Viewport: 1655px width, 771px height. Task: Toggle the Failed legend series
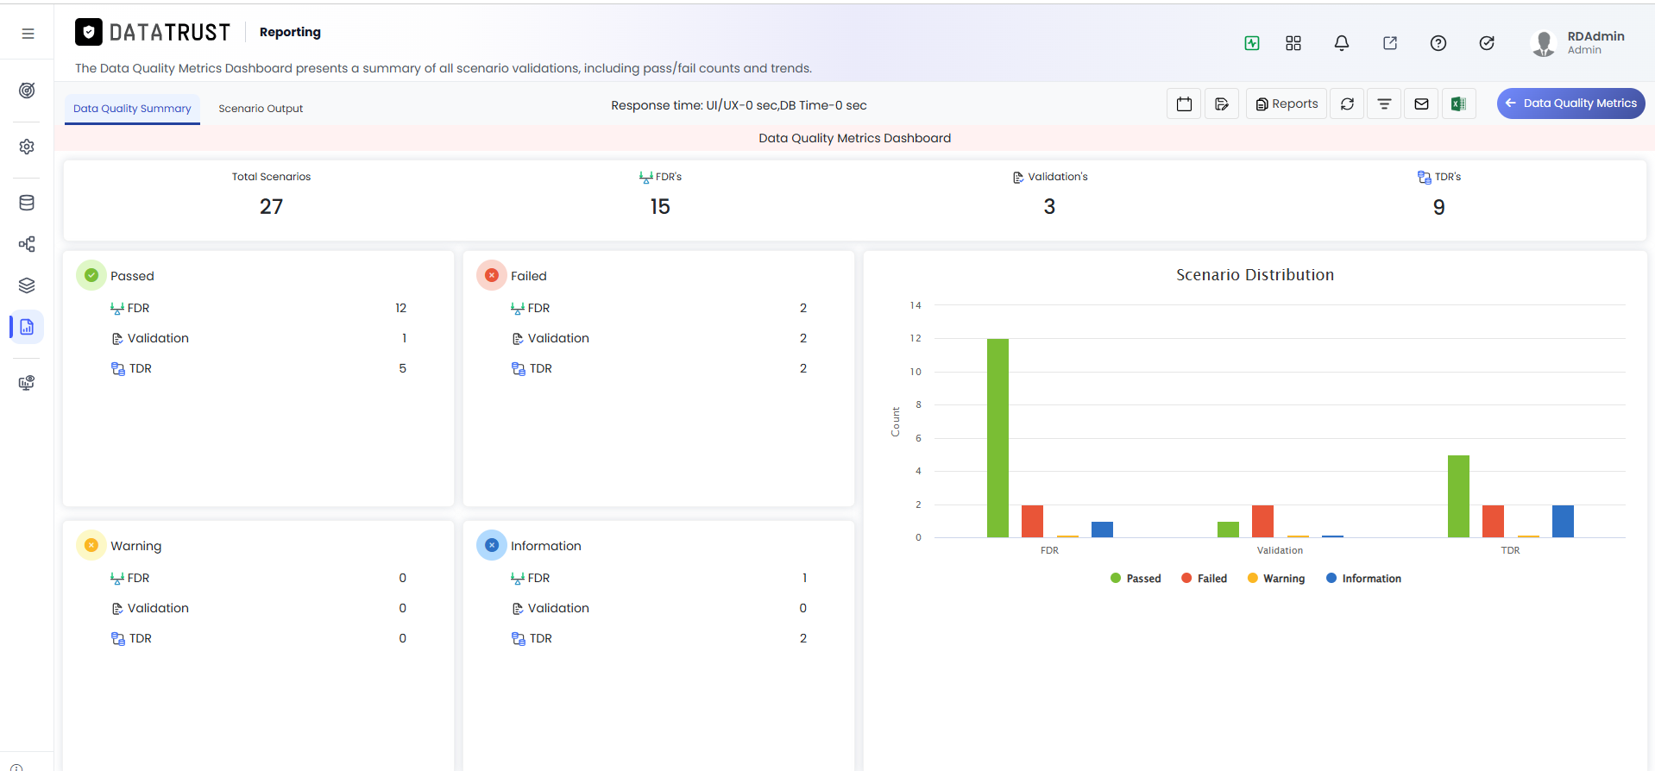coord(1204,579)
